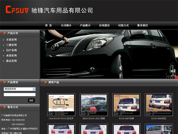
Task: Click arrow bullet beside 日产系列
Action: (3, 50)
